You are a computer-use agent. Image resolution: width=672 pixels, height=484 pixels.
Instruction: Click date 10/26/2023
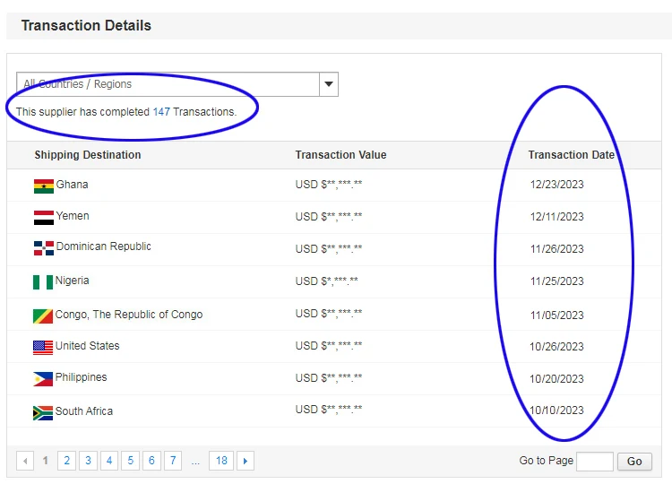pos(556,347)
